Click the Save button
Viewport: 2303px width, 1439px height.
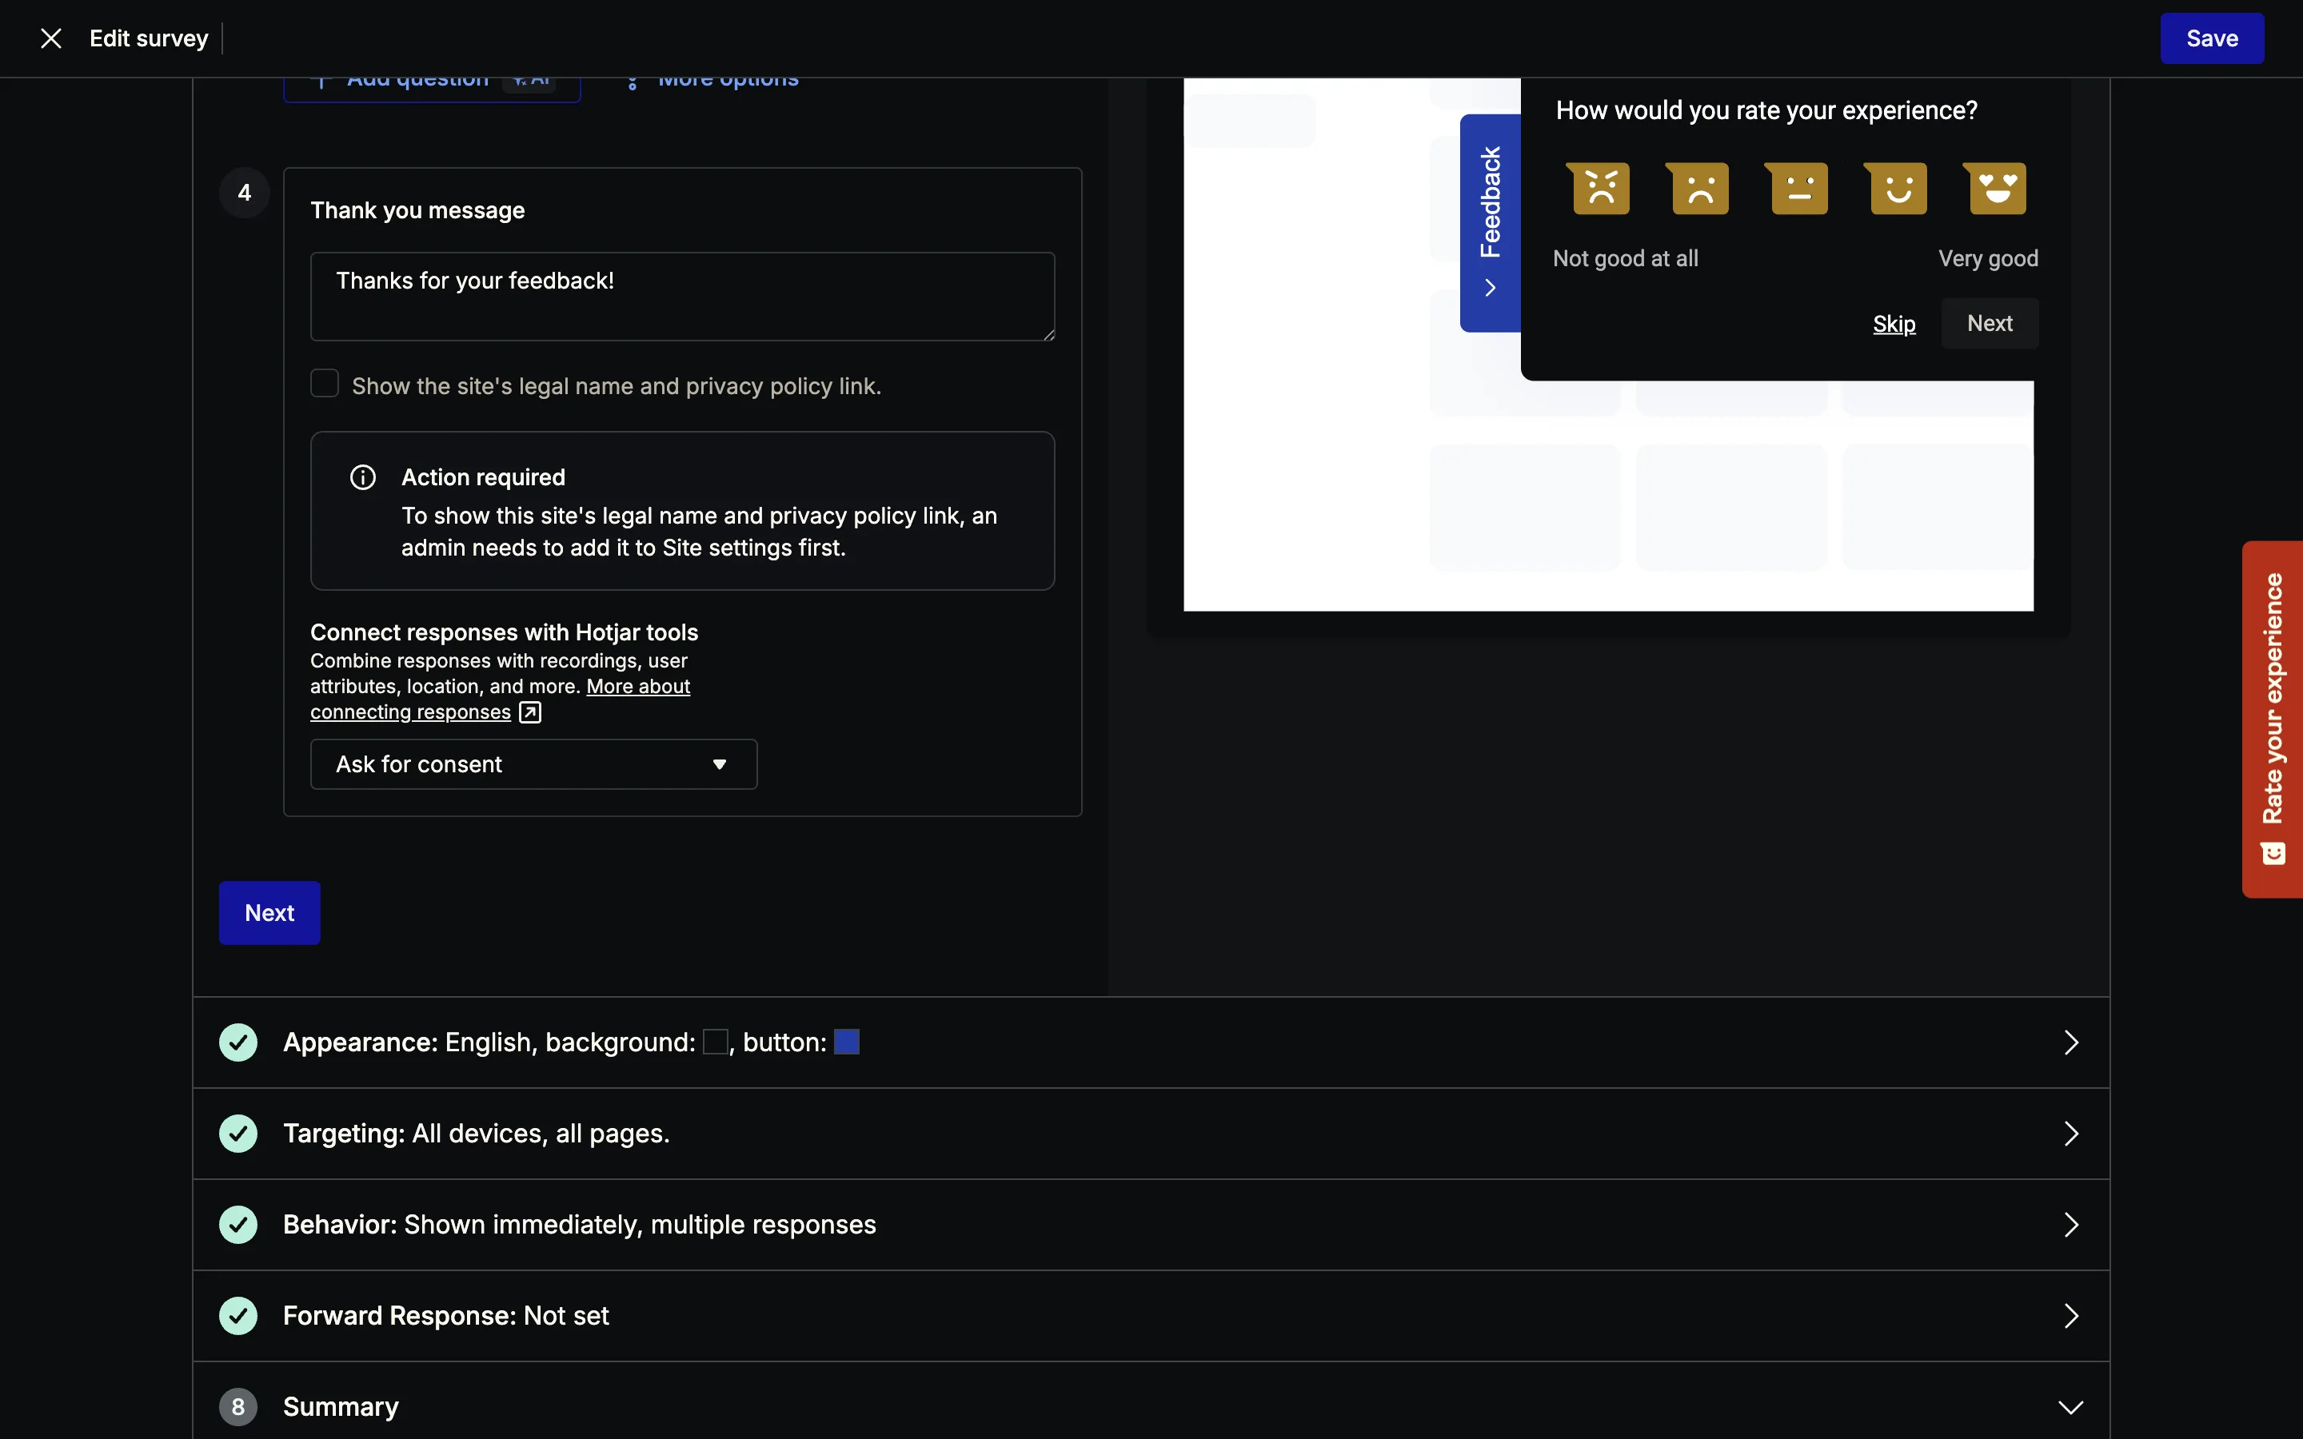[2212, 38]
